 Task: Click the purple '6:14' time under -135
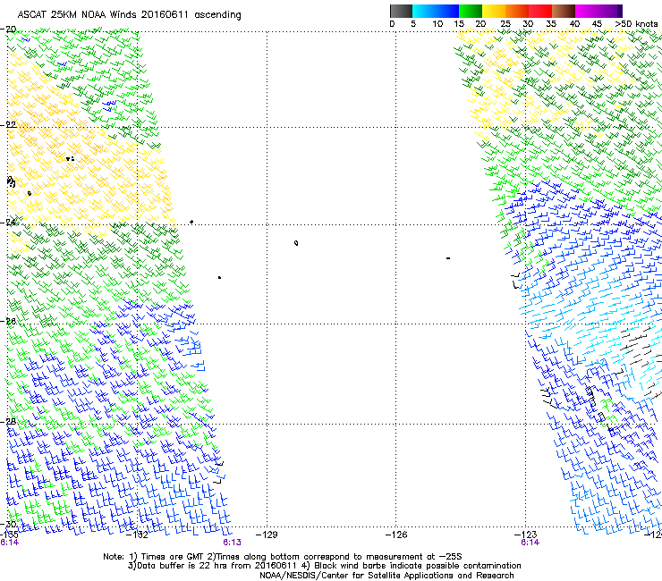coord(9,543)
